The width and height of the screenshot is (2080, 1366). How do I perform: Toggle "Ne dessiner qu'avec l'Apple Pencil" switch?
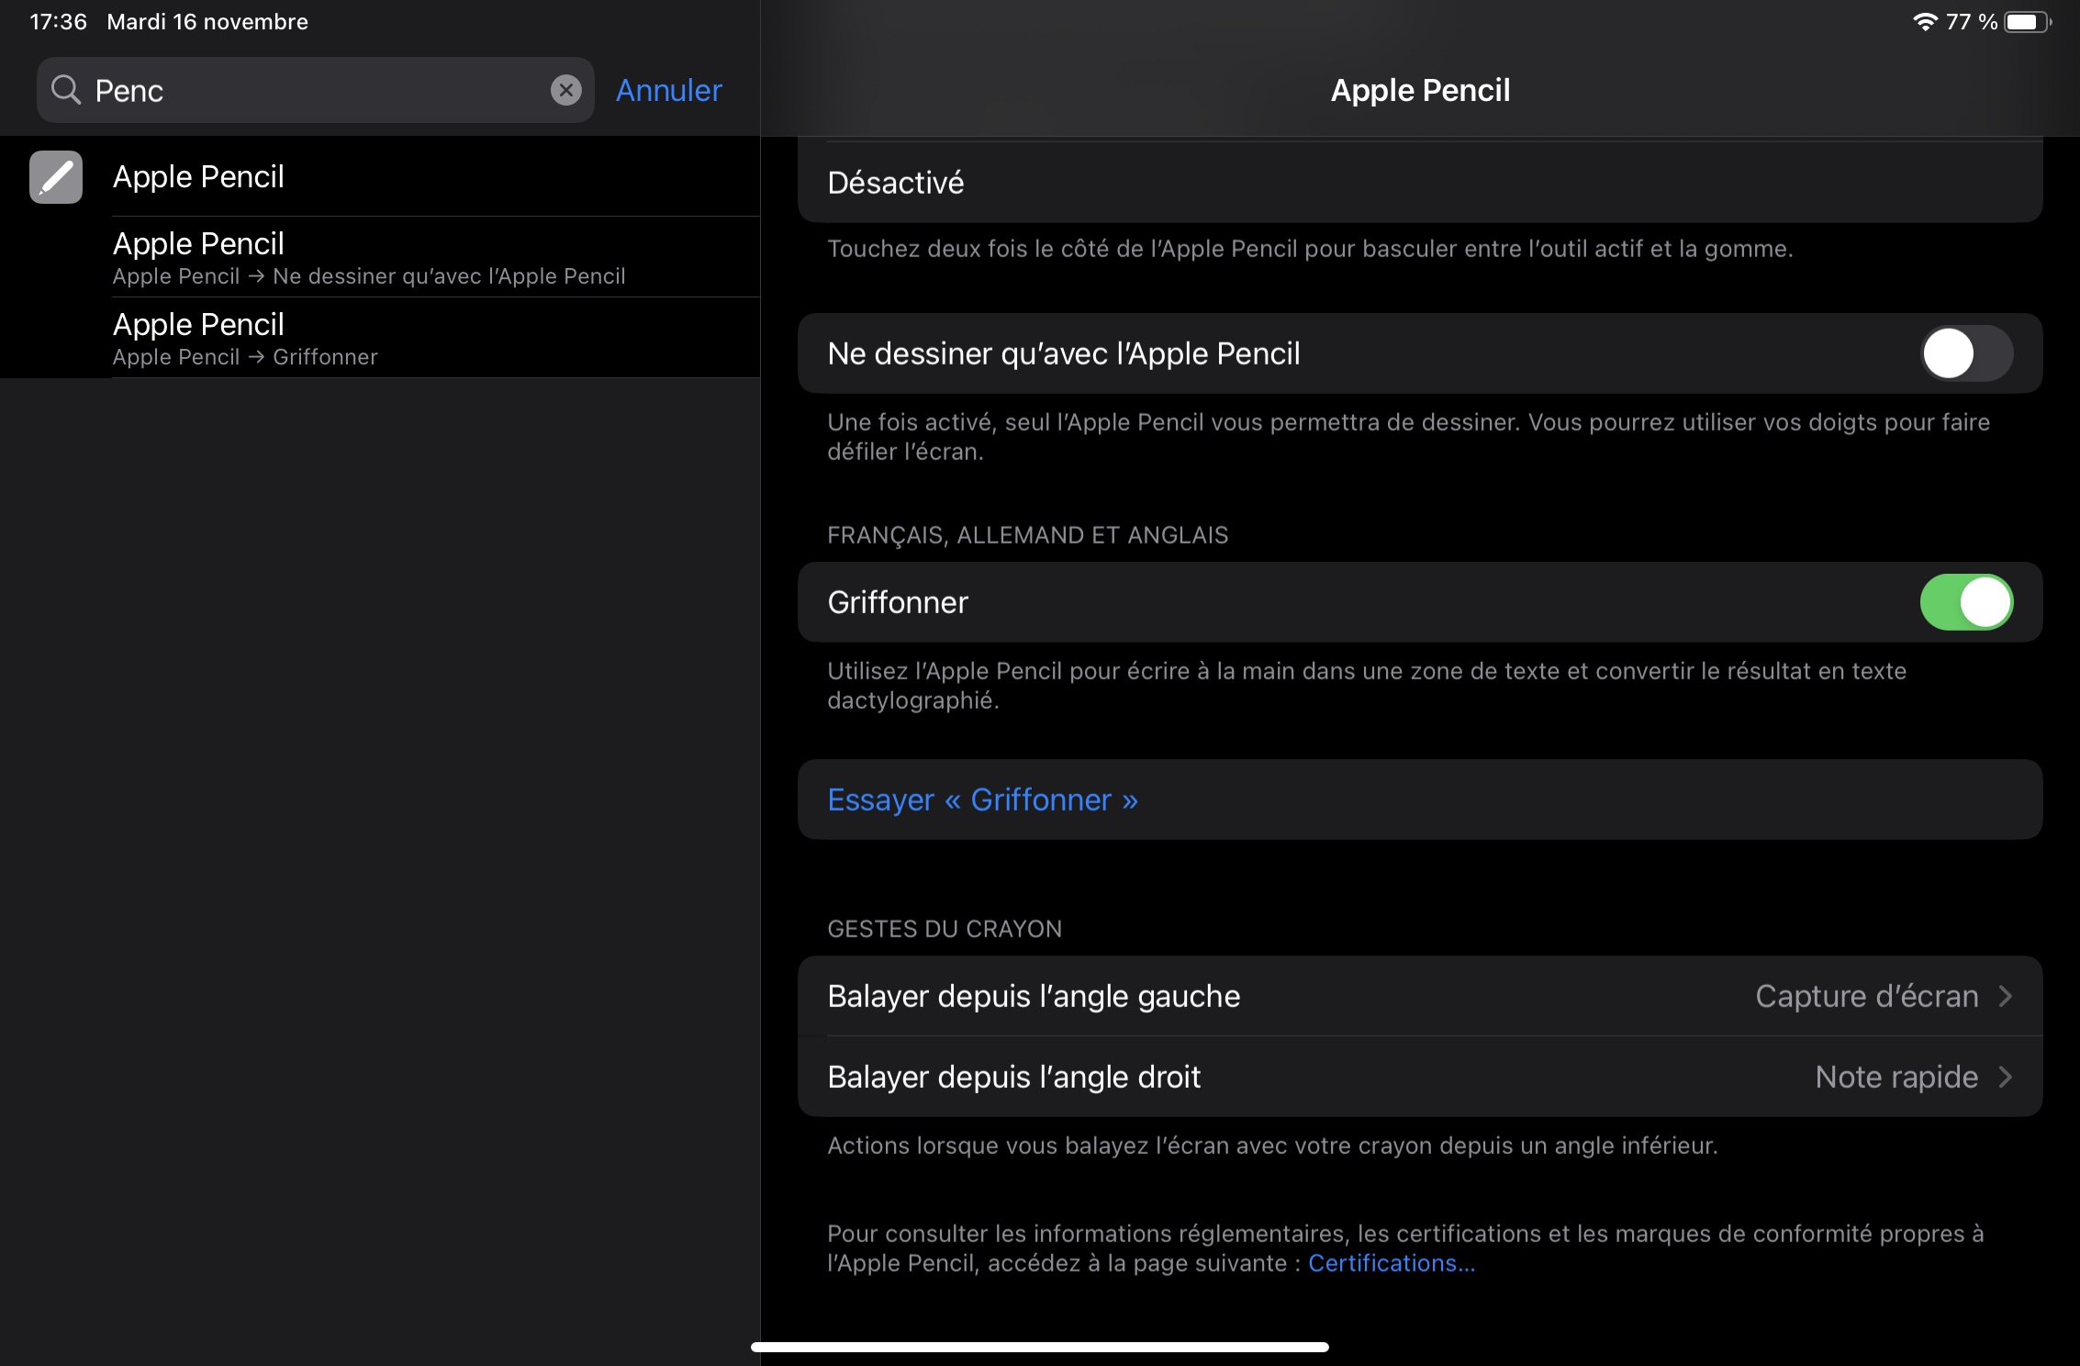1965,353
